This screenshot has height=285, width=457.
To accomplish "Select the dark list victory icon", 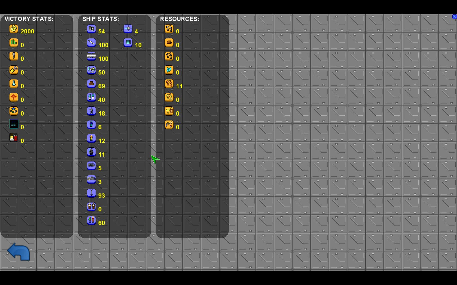I will (14, 124).
